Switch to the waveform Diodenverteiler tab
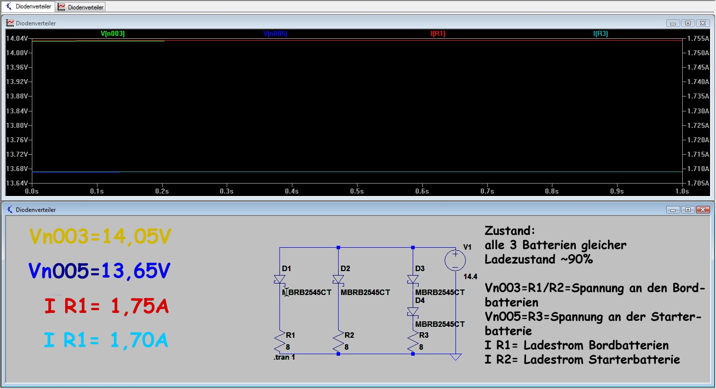 point(81,7)
